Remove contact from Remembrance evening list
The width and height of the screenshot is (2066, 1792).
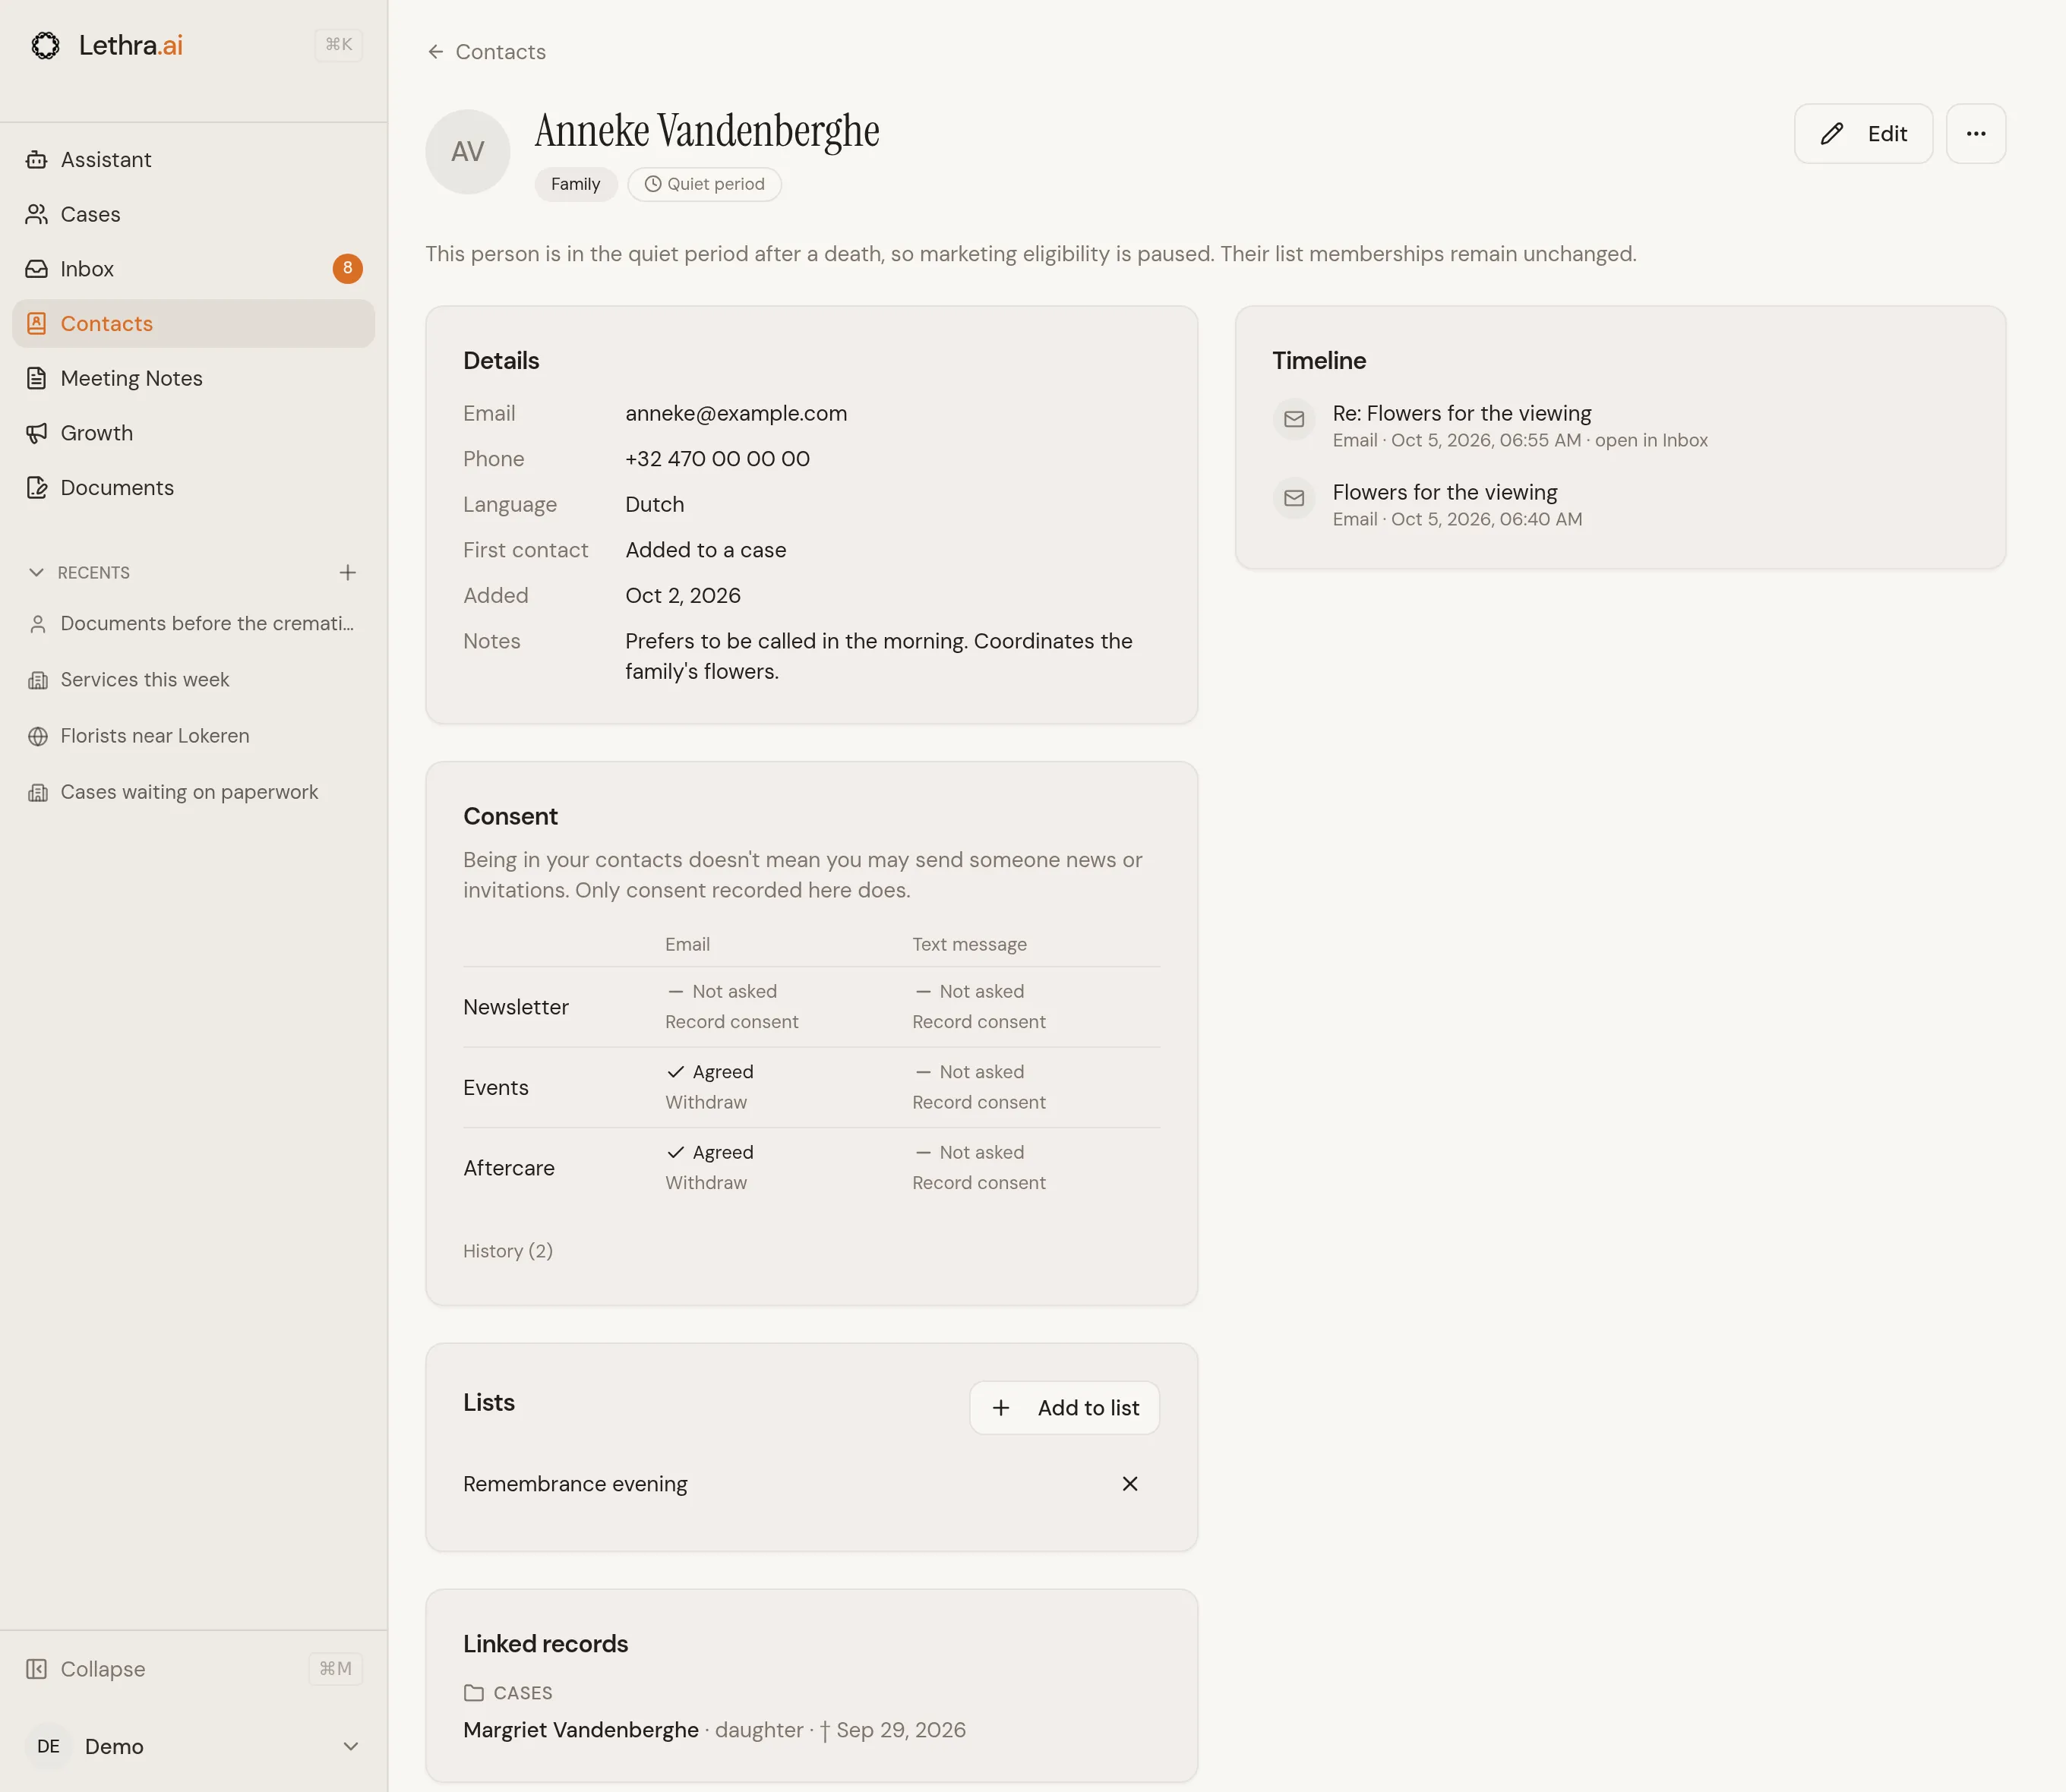click(1129, 1483)
